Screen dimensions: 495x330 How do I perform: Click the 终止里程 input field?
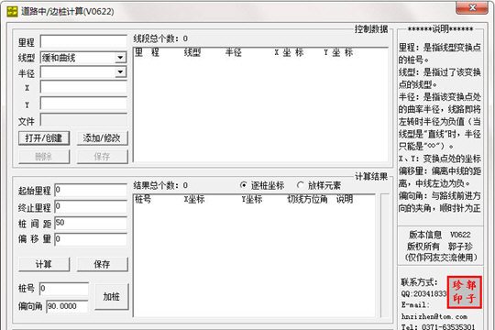click(91, 207)
